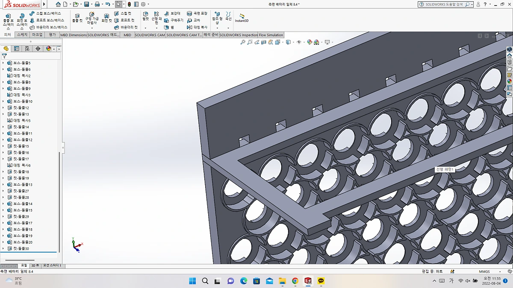Click the 3D 뷰 bottom tab

pos(35,265)
